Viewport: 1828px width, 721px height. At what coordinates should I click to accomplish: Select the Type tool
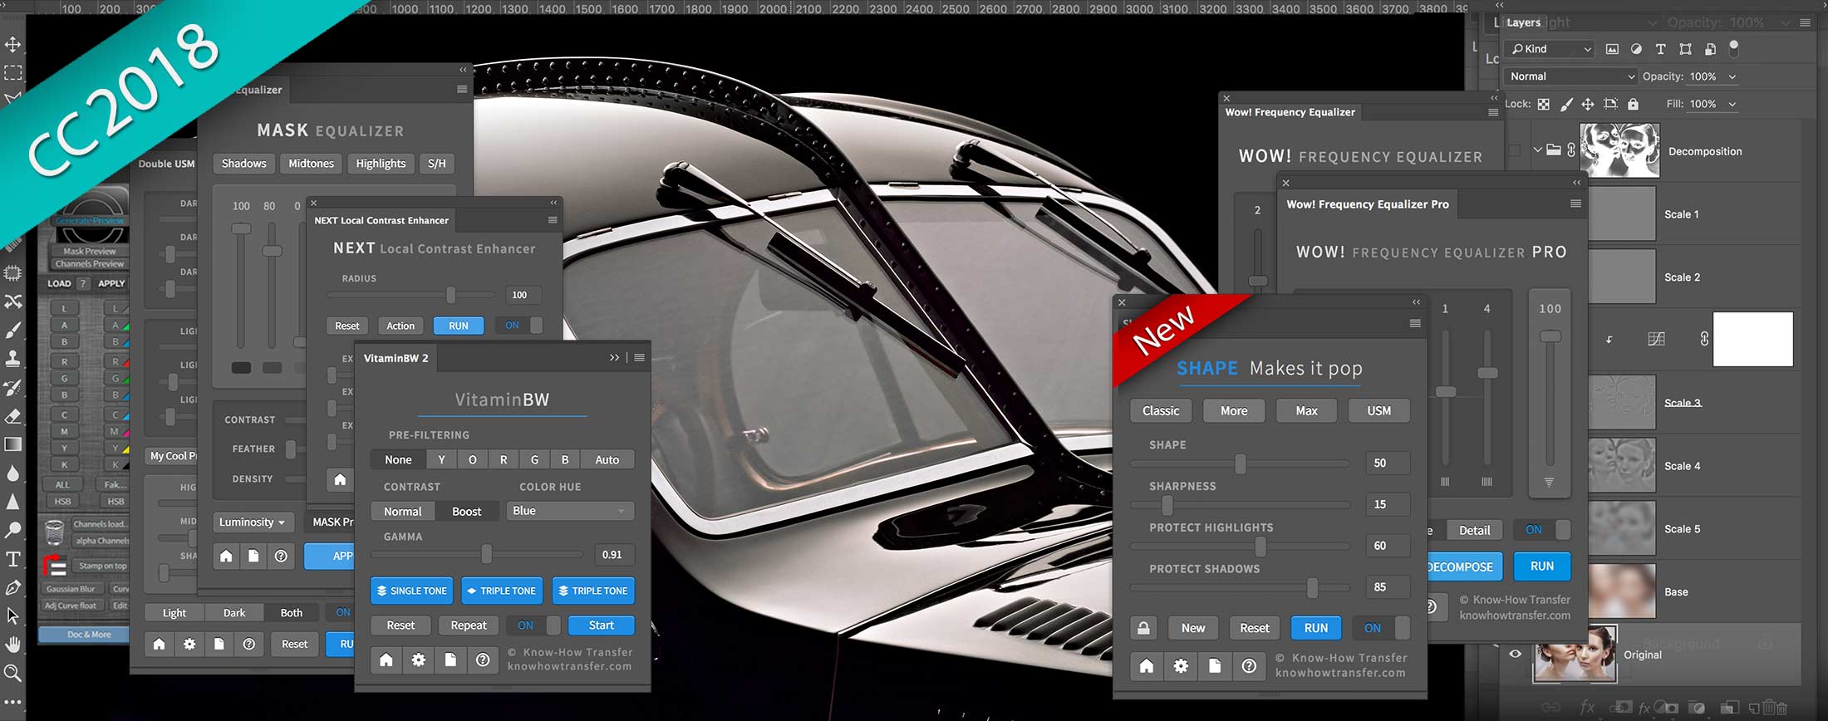point(12,559)
